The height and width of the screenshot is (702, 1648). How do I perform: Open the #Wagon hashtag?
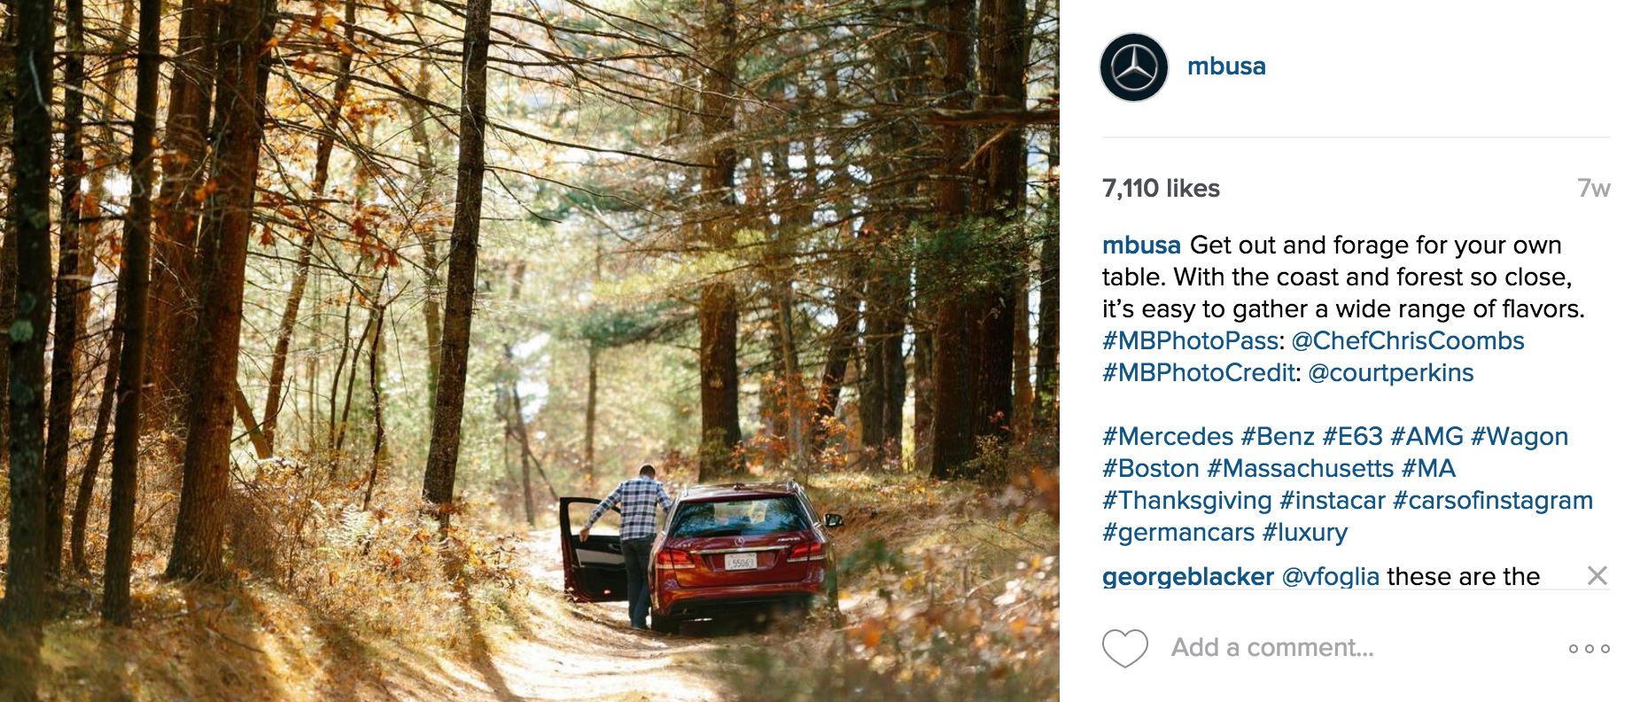[1520, 437]
